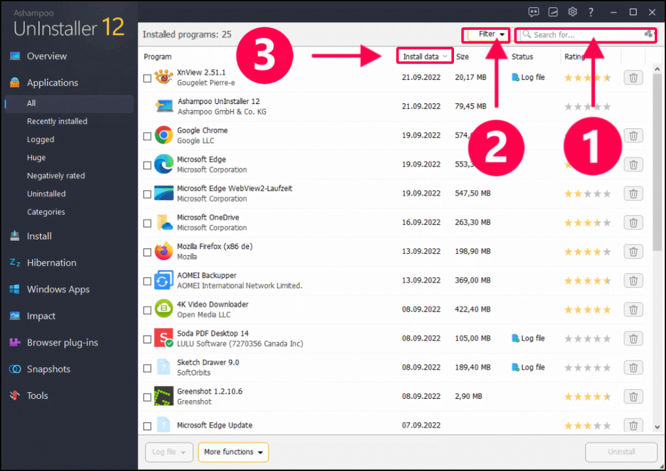The width and height of the screenshot is (666, 471).
Task: Set Microsoft OneDrive star rating
Action: click(587, 223)
